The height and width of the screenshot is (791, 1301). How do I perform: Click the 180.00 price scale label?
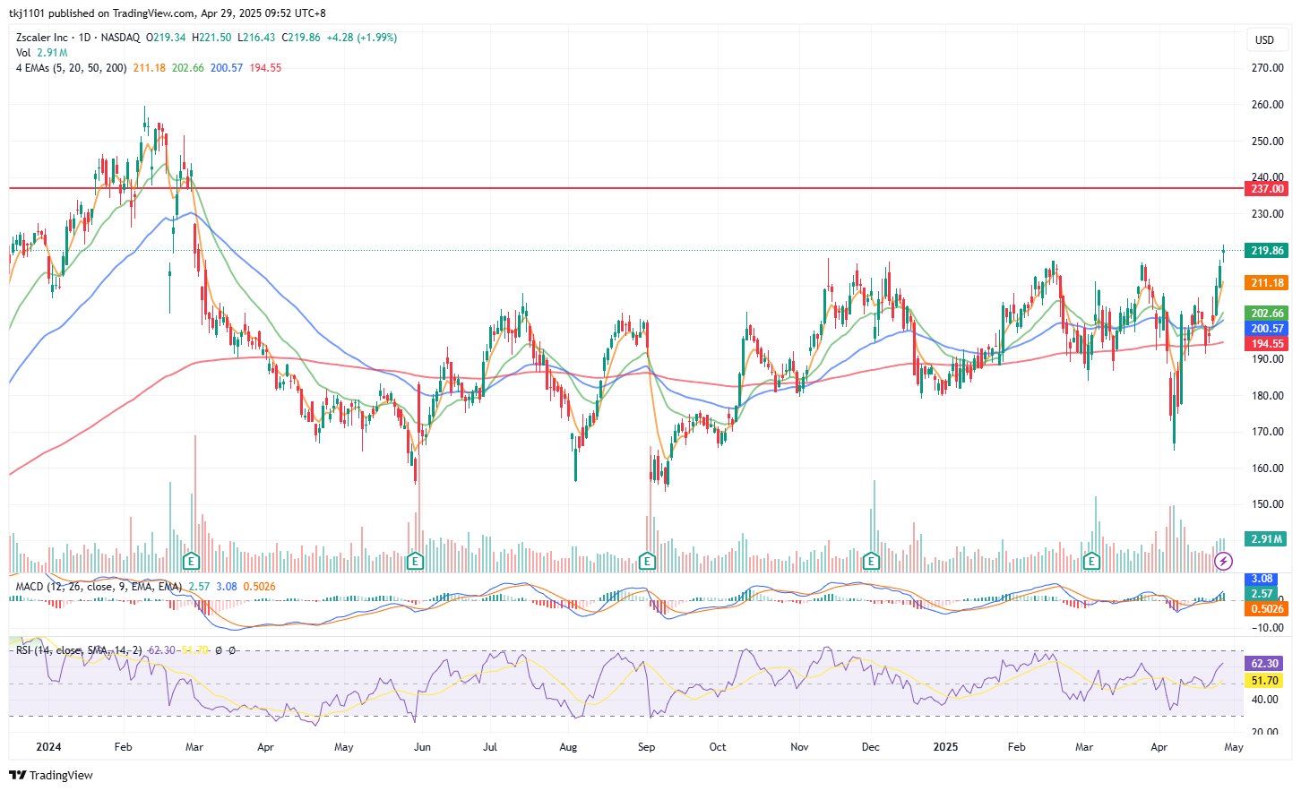1267,396
